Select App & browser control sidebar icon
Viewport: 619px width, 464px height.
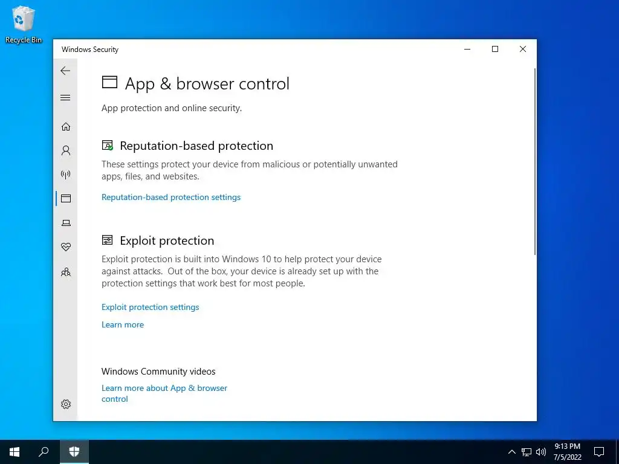(66, 198)
